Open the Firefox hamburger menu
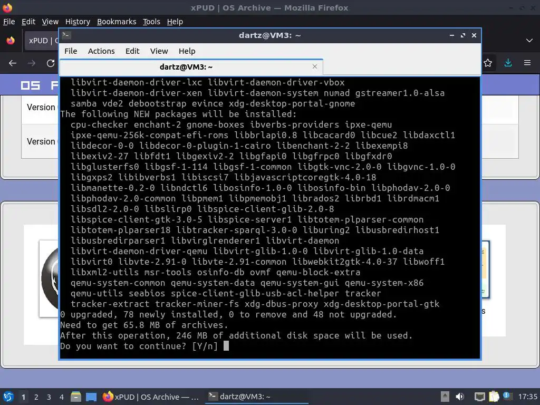 click(527, 63)
